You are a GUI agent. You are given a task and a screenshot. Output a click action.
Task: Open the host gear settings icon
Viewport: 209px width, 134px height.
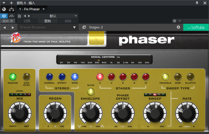(174, 21)
